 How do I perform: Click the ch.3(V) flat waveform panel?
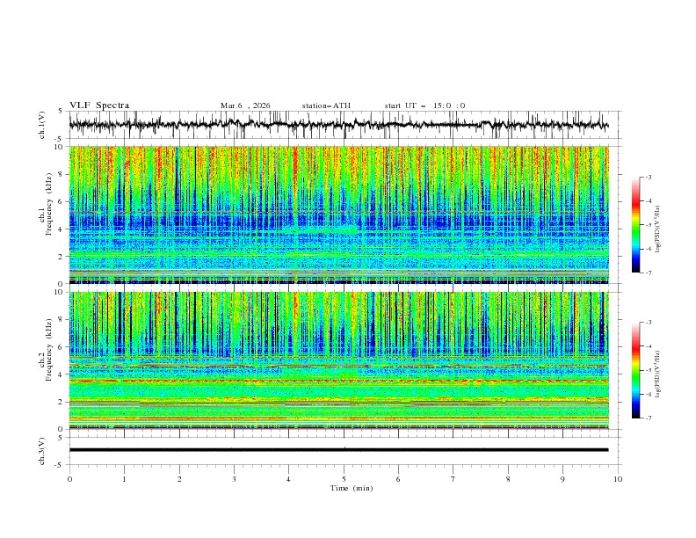click(343, 449)
